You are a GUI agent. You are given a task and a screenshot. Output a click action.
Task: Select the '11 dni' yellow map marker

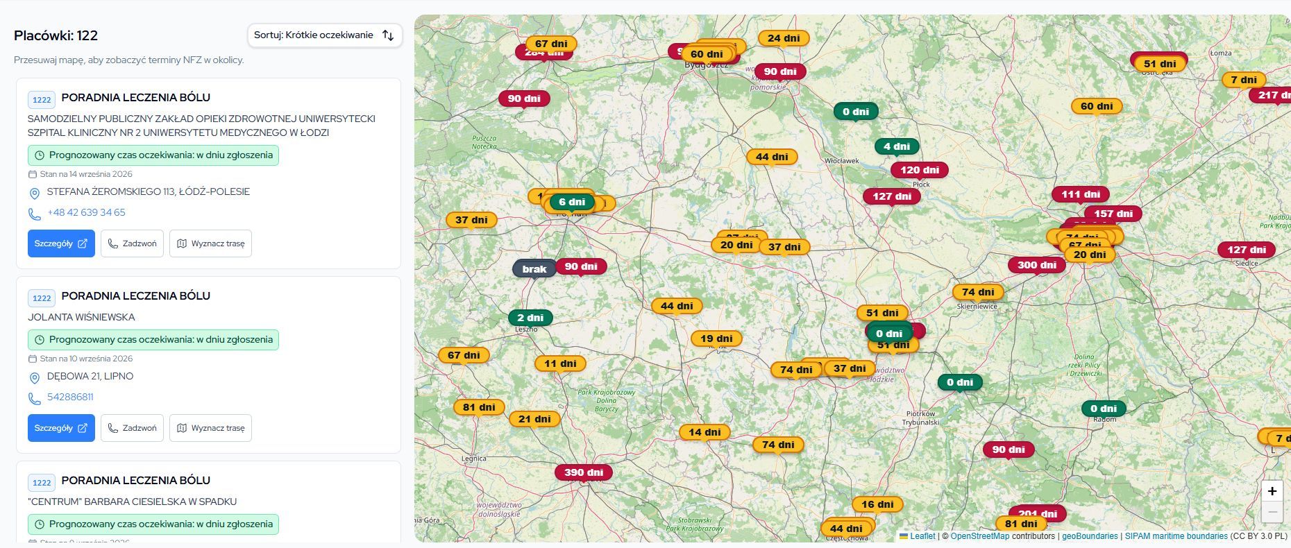tap(560, 363)
